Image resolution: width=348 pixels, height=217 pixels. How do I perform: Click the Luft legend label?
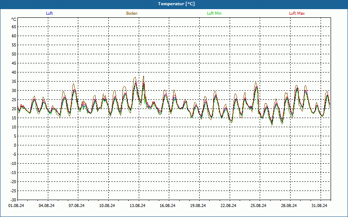point(49,13)
